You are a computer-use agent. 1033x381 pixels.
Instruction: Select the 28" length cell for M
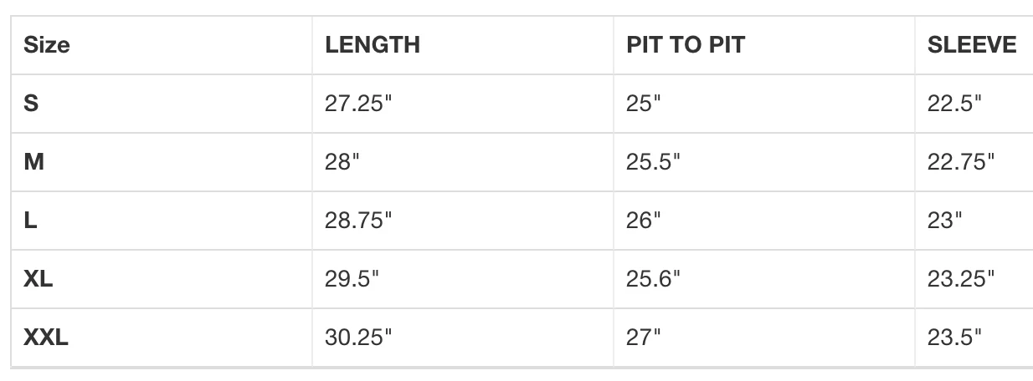tap(342, 162)
